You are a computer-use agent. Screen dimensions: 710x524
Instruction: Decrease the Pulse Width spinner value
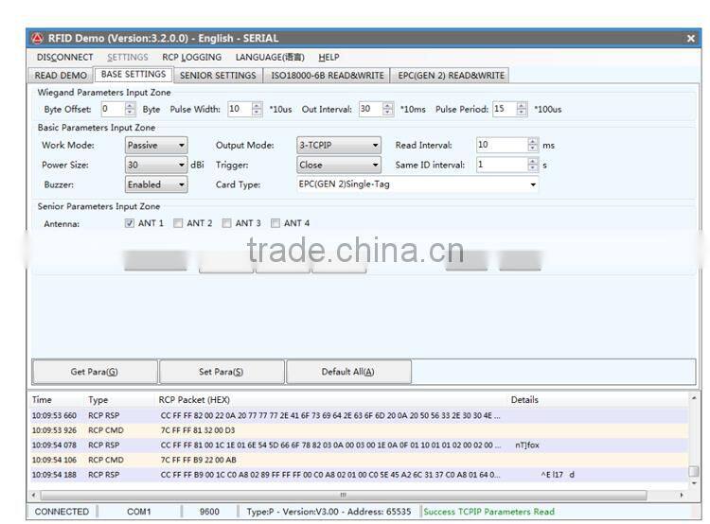[x=257, y=113]
